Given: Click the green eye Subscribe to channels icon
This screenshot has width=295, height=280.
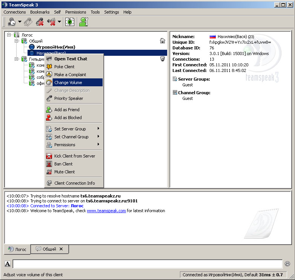Looking at the screenshot, I should click(x=70, y=22).
